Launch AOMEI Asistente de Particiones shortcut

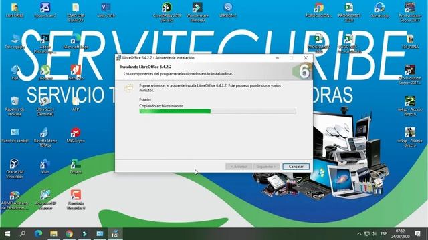[15, 200]
